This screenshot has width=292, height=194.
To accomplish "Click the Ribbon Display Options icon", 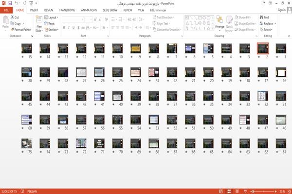I will coord(270,3).
